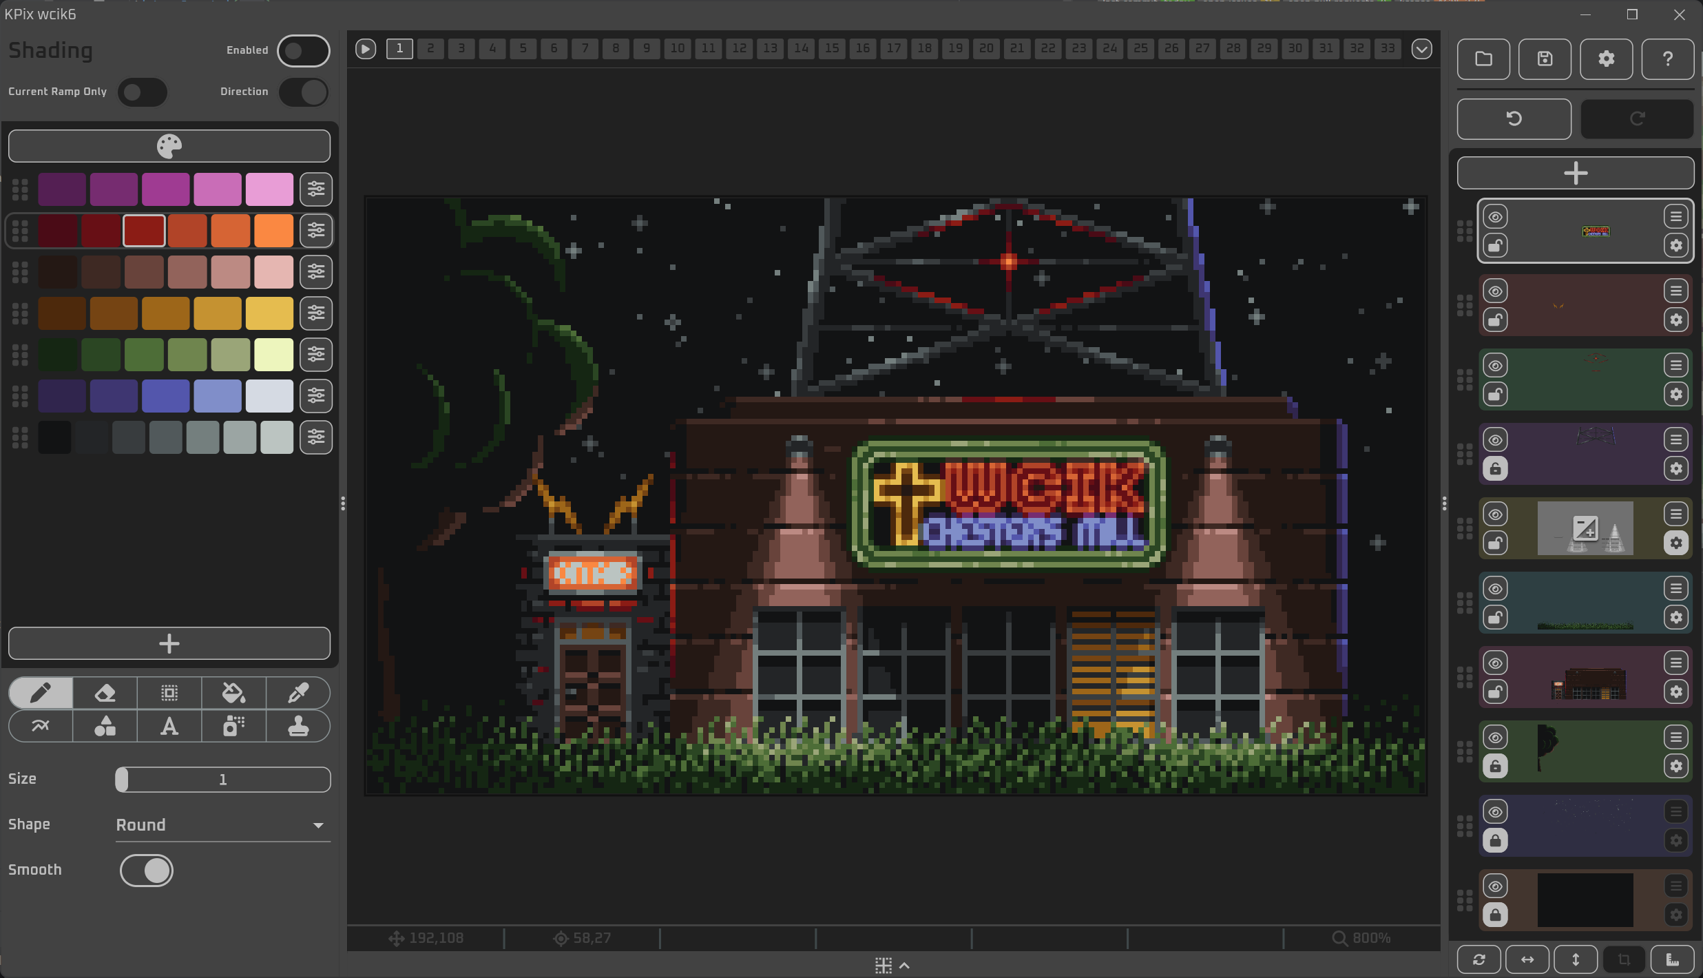Image resolution: width=1703 pixels, height=978 pixels.
Task: Open the Shape dropdown showing Round
Action: click(222, 825)
